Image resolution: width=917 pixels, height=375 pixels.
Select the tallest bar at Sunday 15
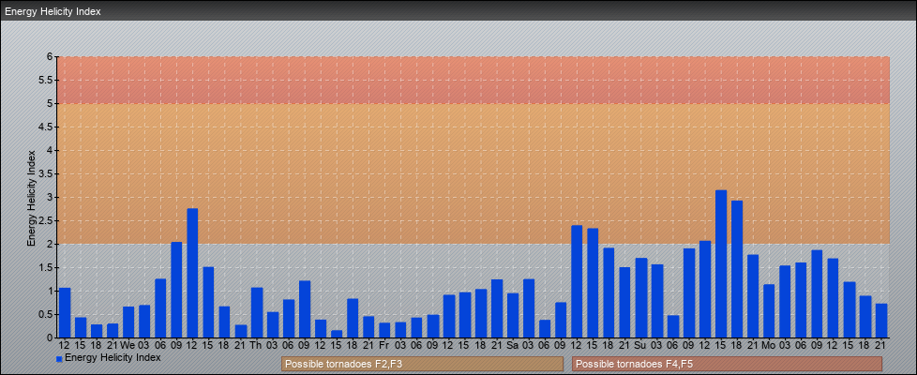tap(721, 263)
